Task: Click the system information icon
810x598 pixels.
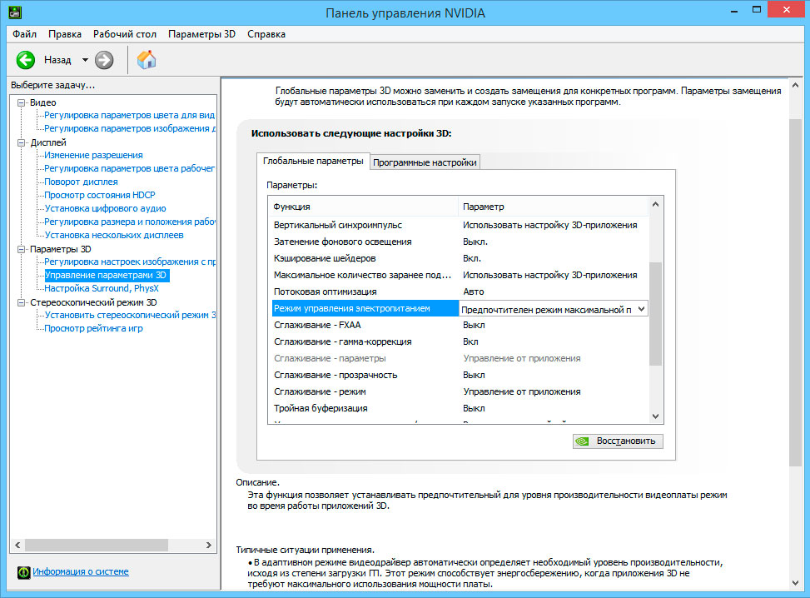Action: [23, 572]
